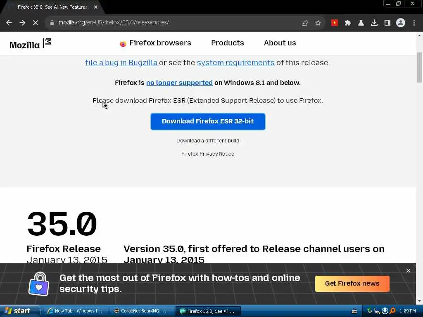Image resolution: width=423 pixels, height=317 pixels.
Task: Click the page vertical scrollbar thumb
Action: (x=419, y=67)
